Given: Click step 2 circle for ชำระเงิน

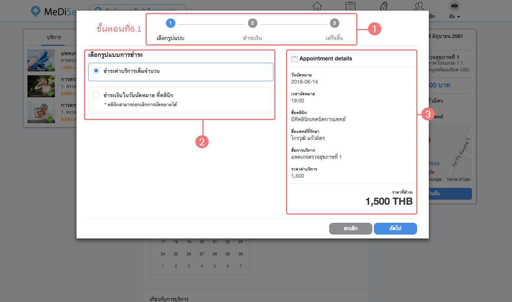Looking at the screenshot, I should (x=252, y=24).
